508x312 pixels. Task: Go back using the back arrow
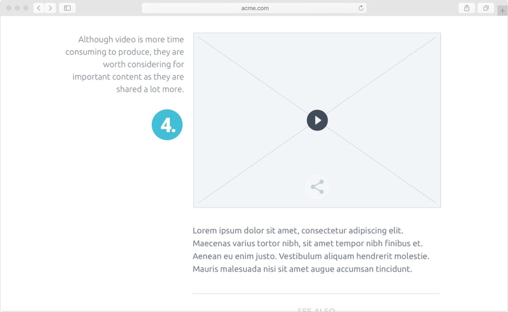pos(38,8)
